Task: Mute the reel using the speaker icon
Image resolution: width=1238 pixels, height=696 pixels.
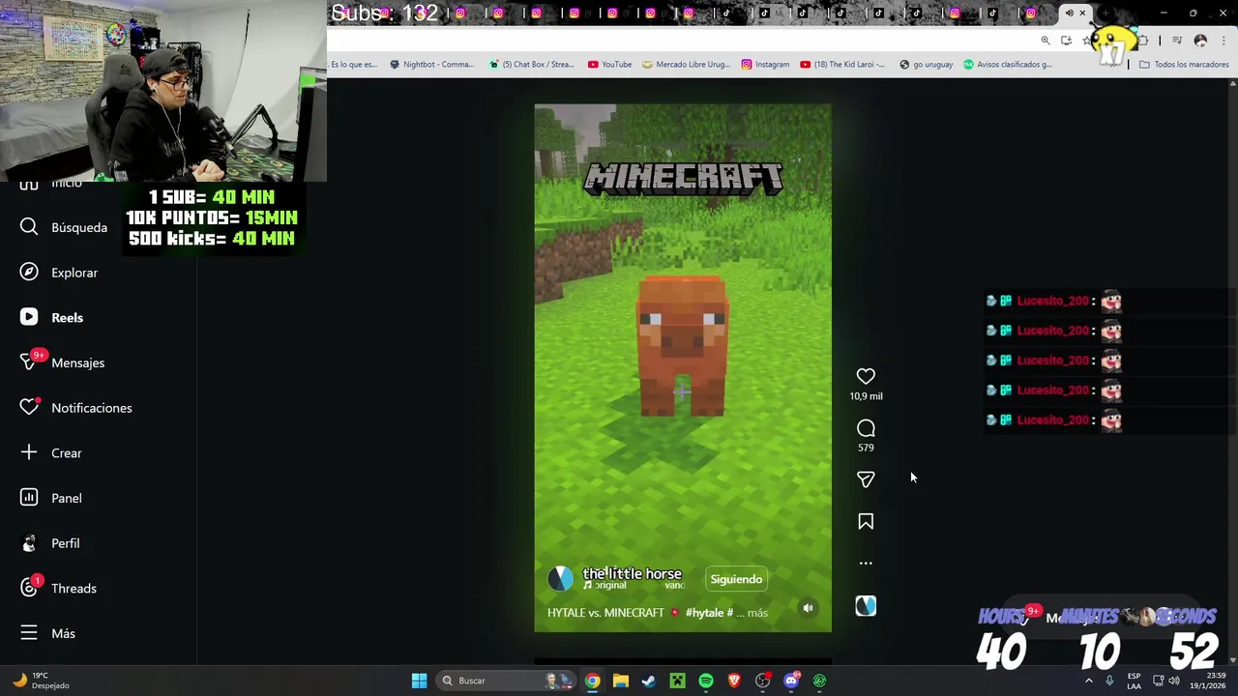Action: (808, 608)
